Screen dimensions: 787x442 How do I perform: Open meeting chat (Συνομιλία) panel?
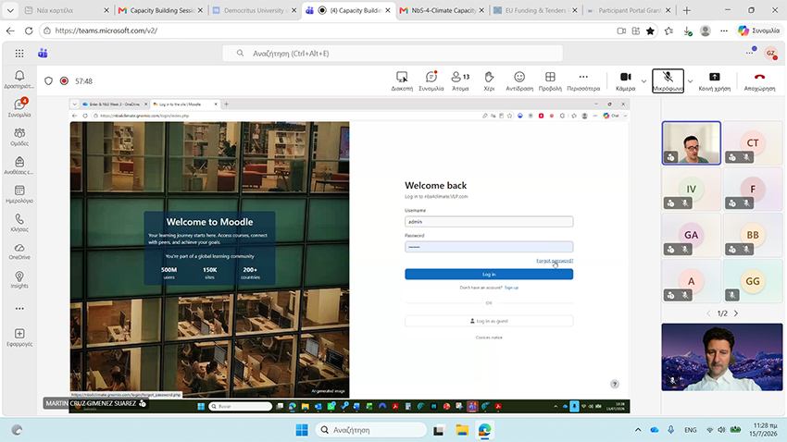pos(431,80)
